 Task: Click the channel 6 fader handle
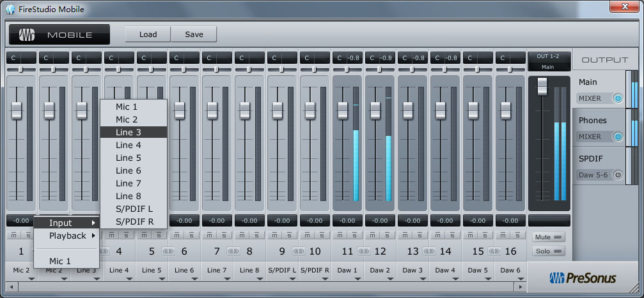pos(180,110)
